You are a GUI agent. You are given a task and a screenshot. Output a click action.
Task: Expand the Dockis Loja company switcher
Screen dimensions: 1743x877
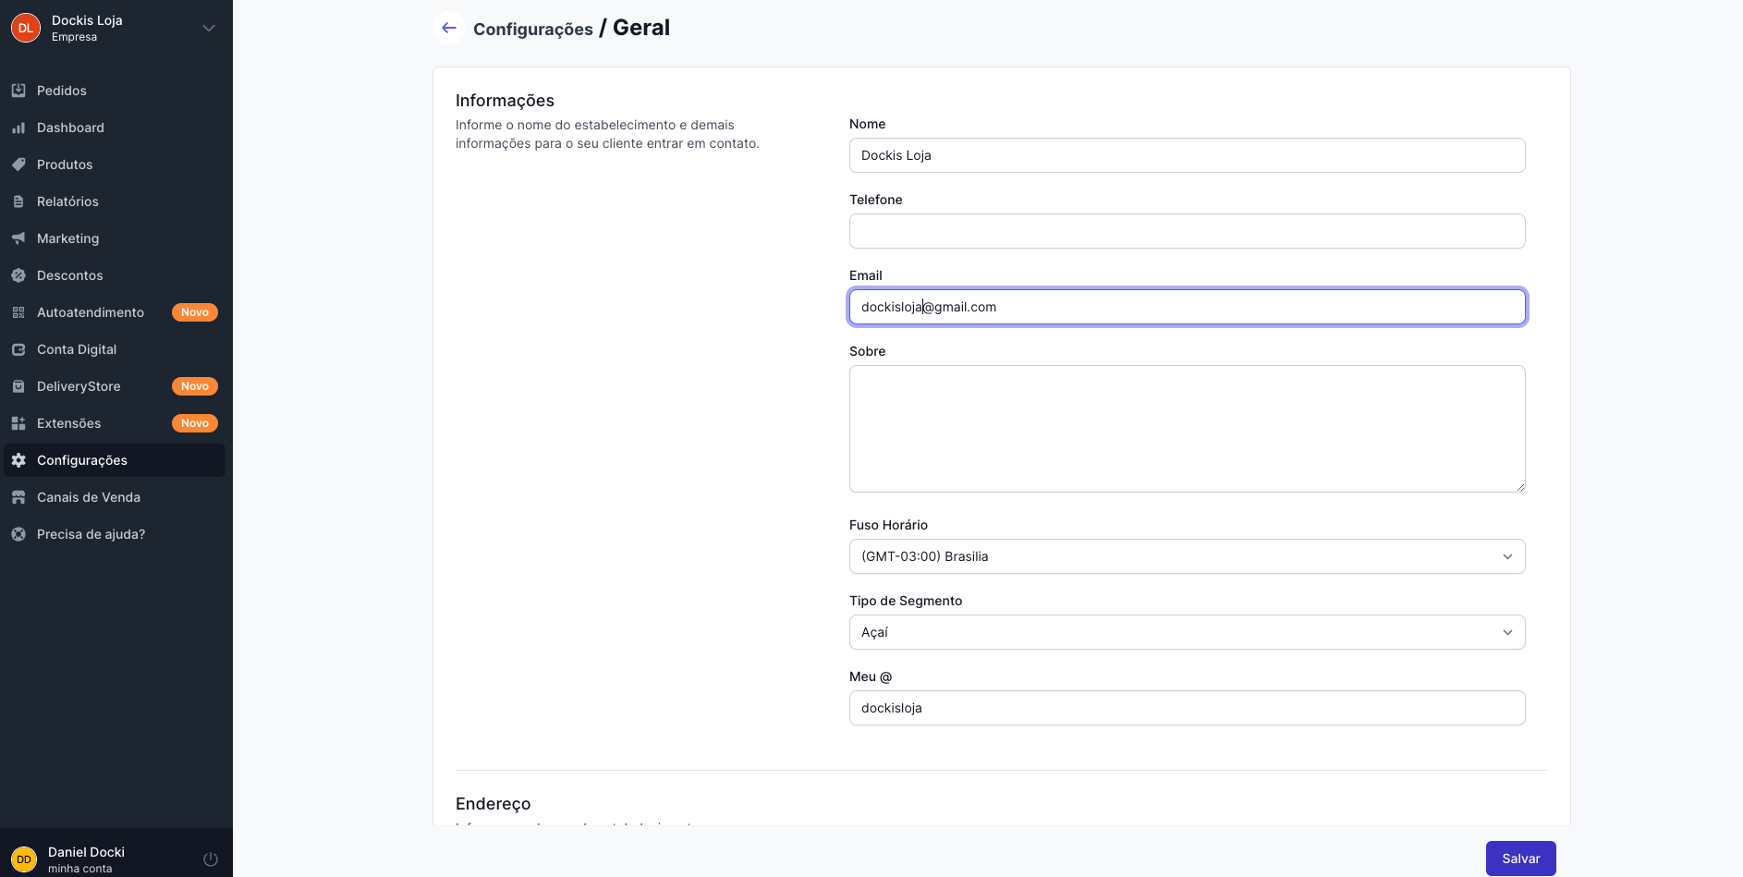(209, 28)
